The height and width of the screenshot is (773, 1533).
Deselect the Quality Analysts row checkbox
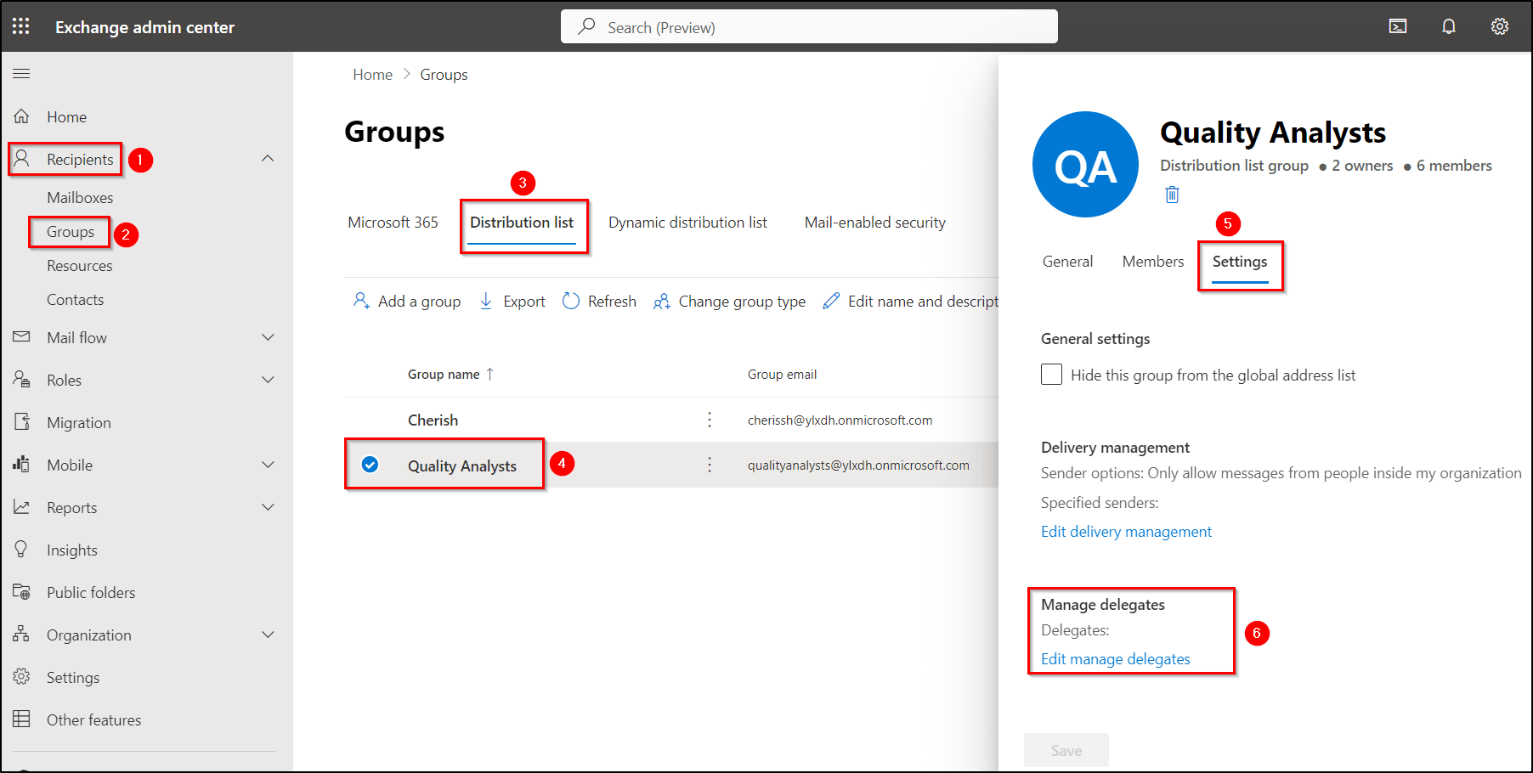pos(370,465)
